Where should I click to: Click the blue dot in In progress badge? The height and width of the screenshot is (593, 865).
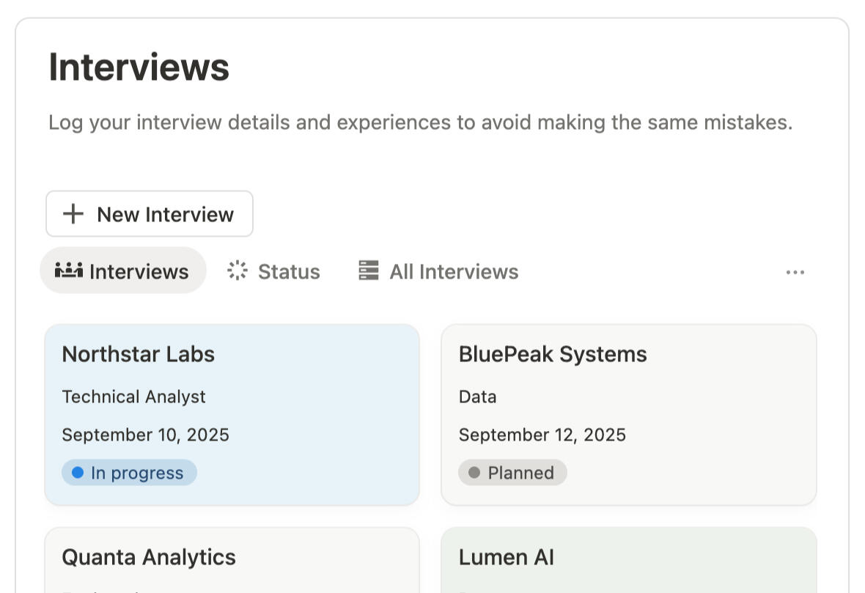pyautogui.click(x=78, y=473)
